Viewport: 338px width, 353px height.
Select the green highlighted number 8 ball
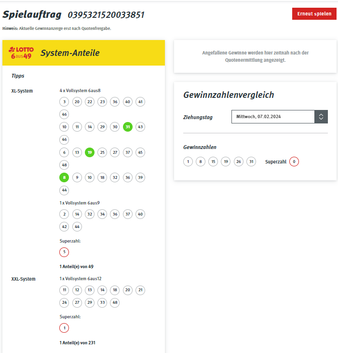64,177
